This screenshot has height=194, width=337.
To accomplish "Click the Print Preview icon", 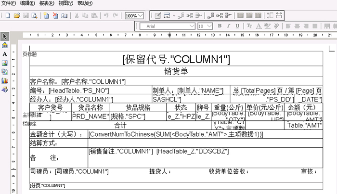I will (x=34, y=15).
